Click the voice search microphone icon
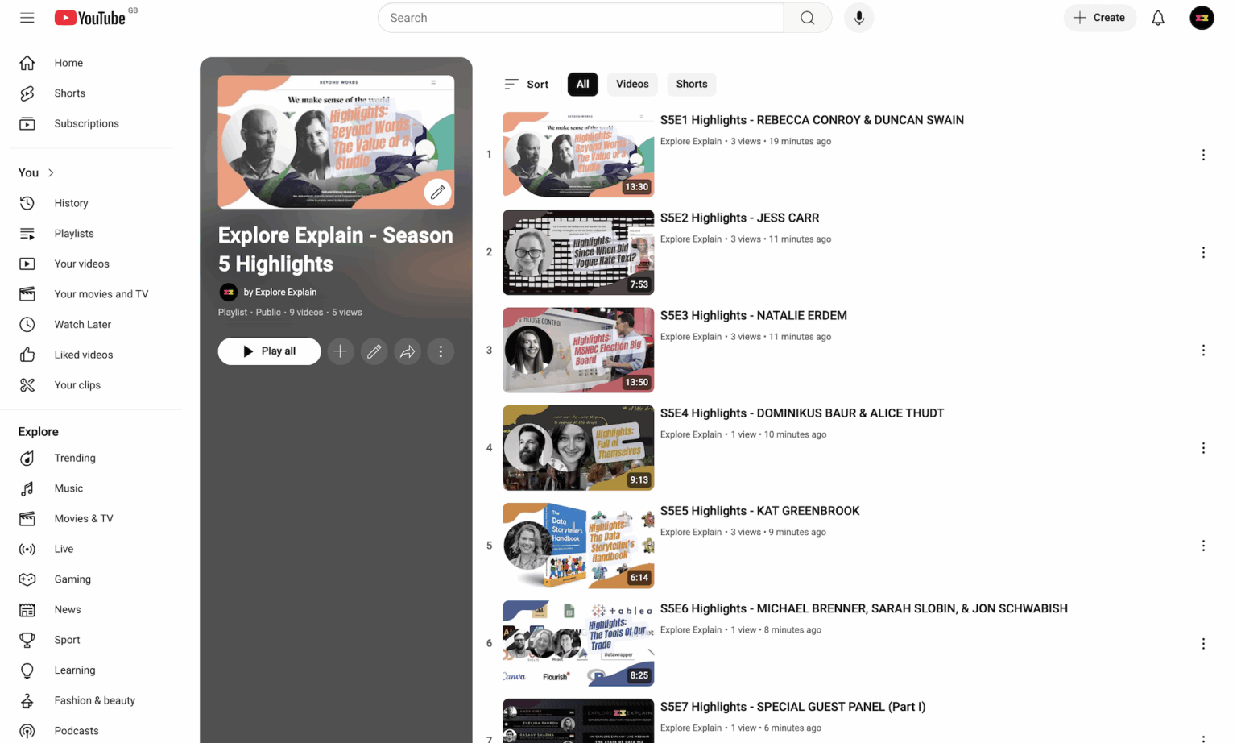1237x743 pixels. [x=858, y=18]
